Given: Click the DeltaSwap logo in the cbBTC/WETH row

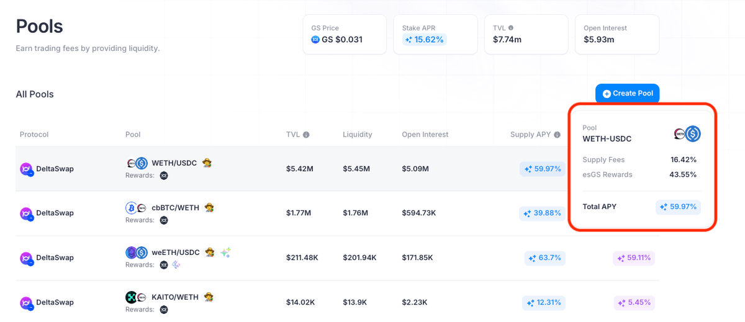Looking at the screenshot, I should pyautogui.click(x=26, y=213).
